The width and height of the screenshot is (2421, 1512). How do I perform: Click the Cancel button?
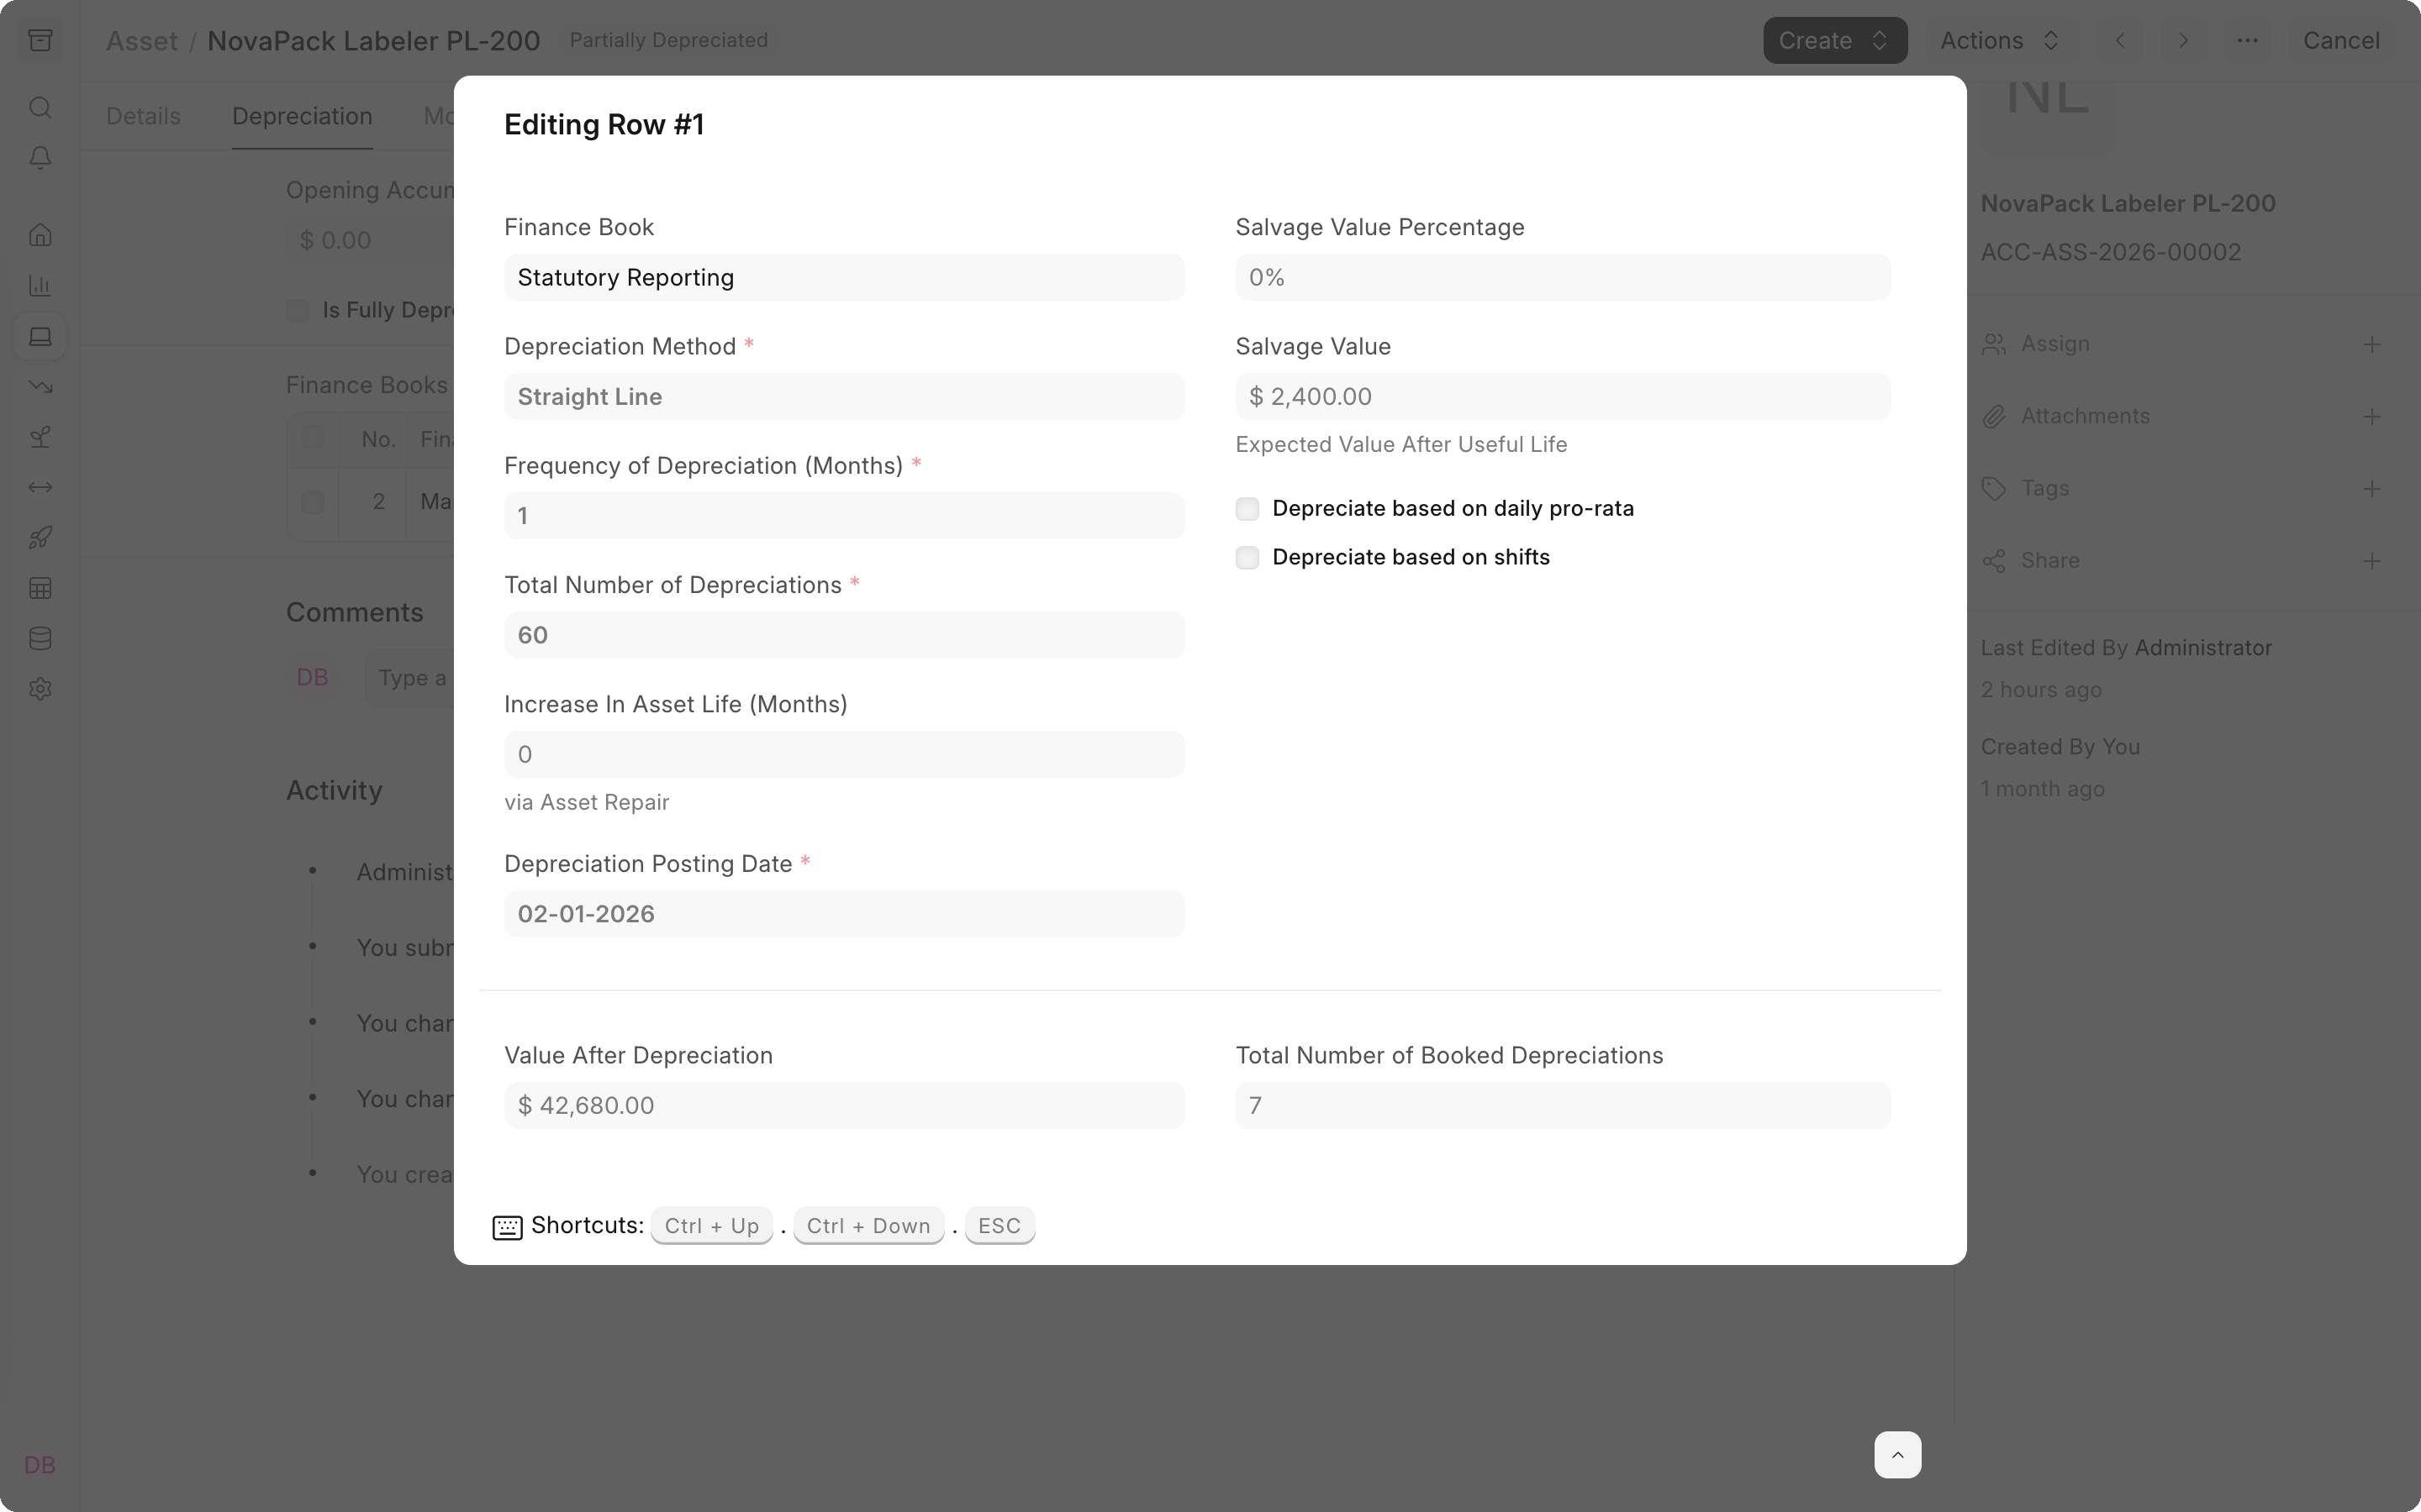pyautogui.click(x=2340, y=40)
